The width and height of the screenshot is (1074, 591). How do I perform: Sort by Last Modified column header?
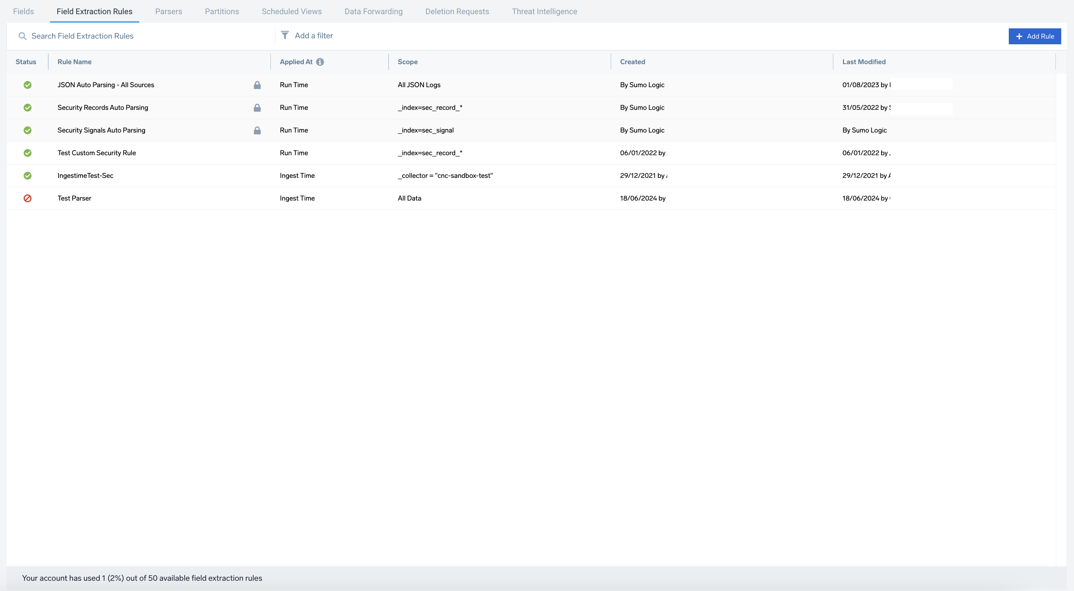[x=863, y=62]
